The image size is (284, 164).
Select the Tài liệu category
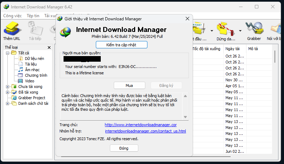[x=31, y=64]
